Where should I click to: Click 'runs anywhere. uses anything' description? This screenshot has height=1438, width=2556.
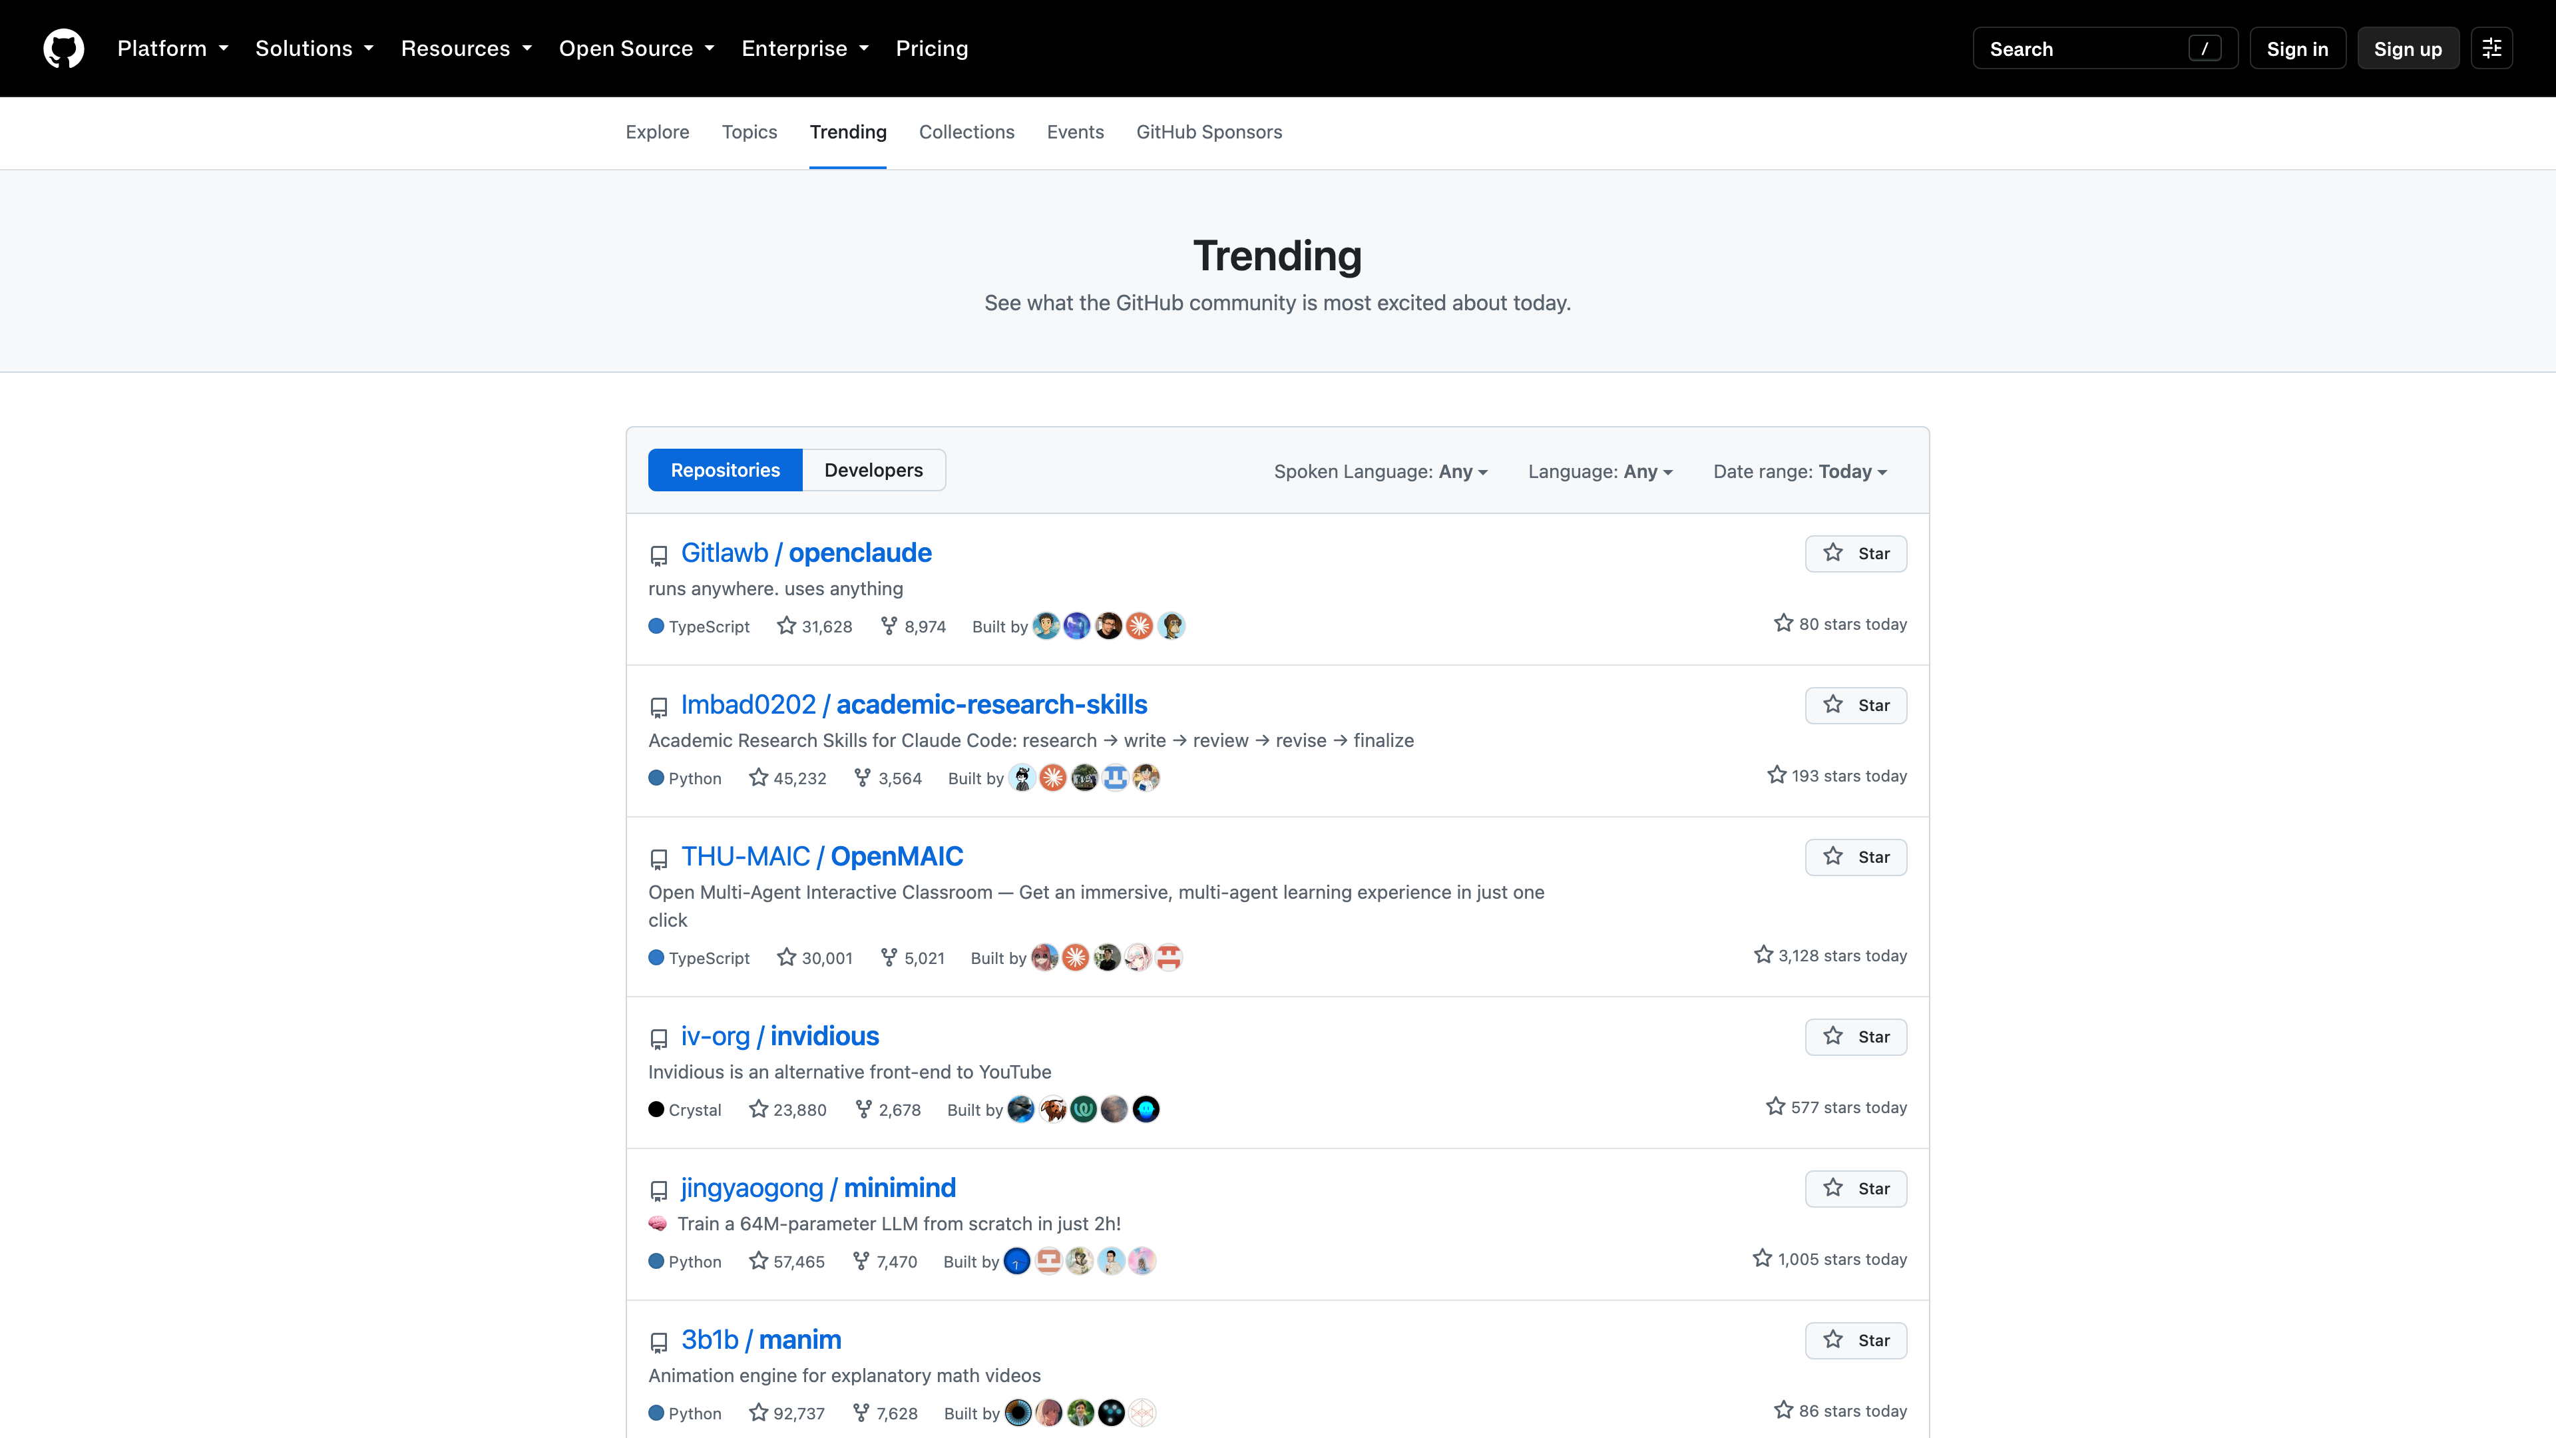(776, 589)
